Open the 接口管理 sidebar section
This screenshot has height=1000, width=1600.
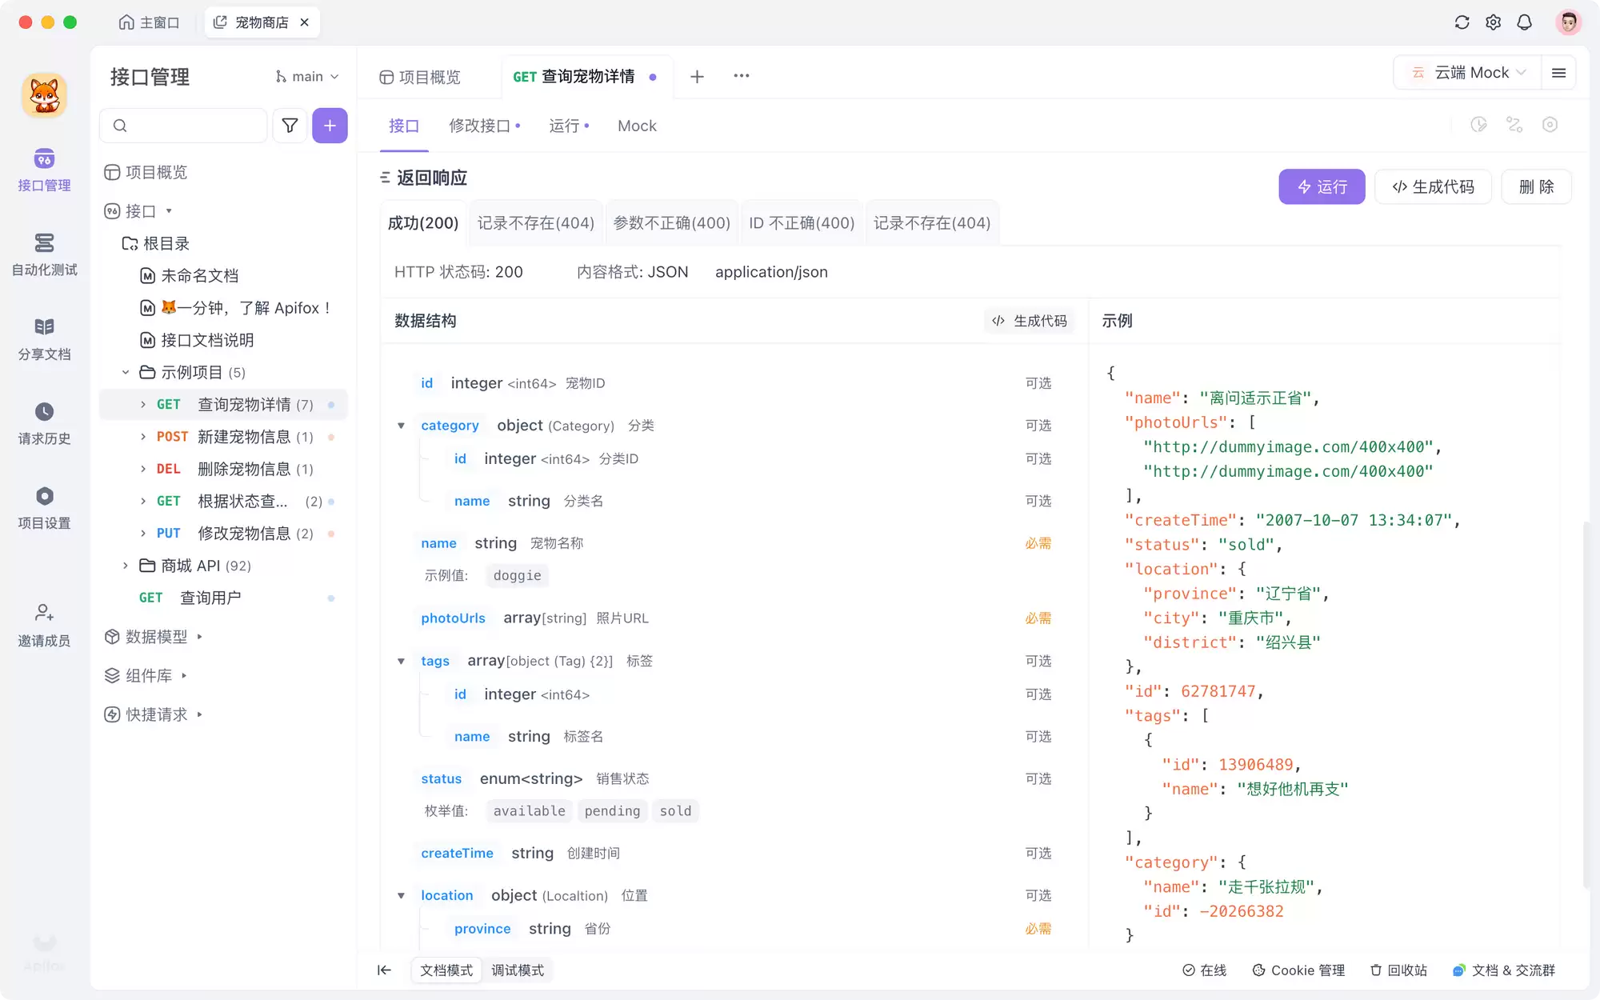point(44,170)
